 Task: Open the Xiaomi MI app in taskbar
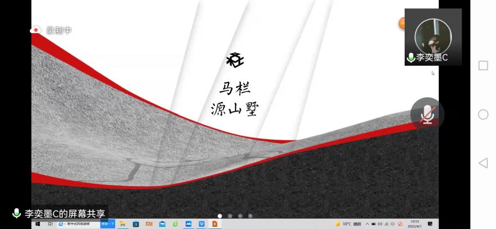click(148, 224)
